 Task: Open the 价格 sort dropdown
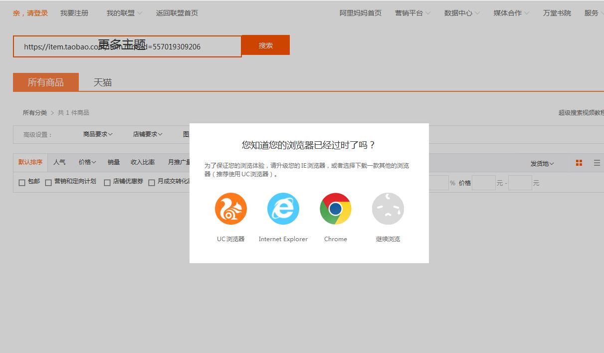[x=87, y=162]
